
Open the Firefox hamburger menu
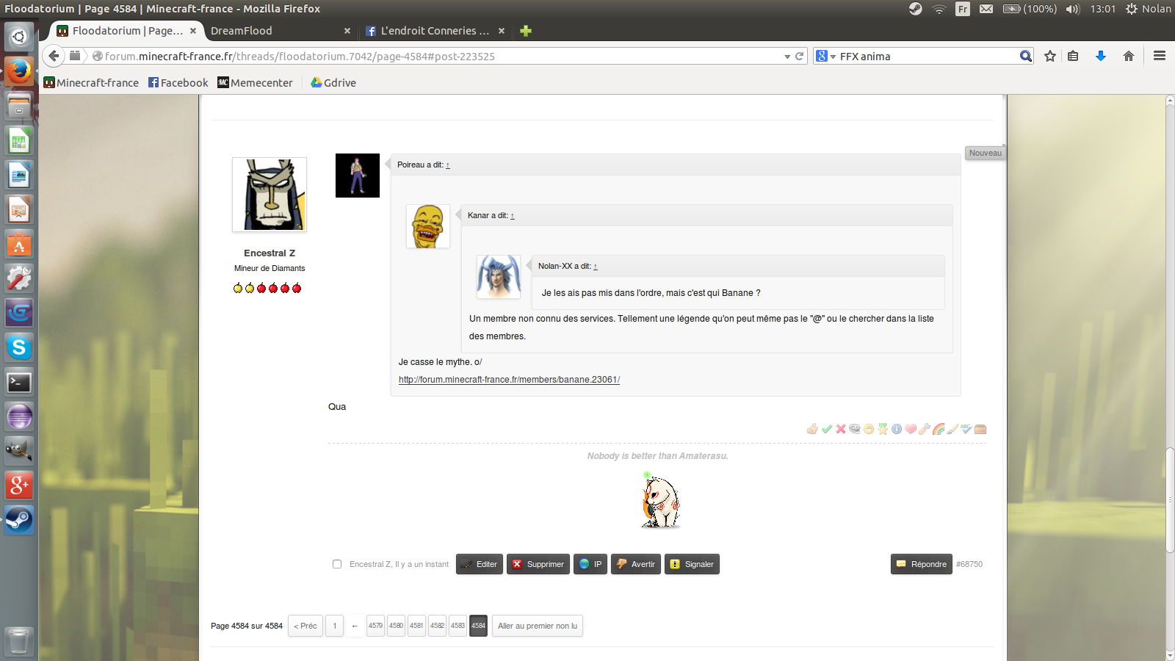tap(1160, 56)
